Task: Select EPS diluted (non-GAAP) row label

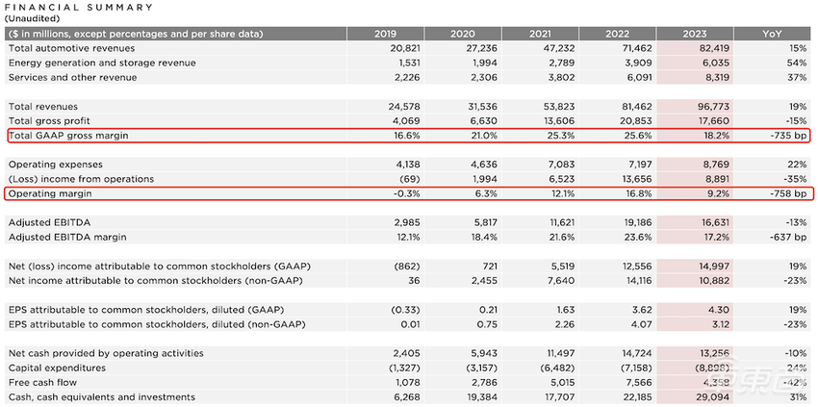Action: 157,324
